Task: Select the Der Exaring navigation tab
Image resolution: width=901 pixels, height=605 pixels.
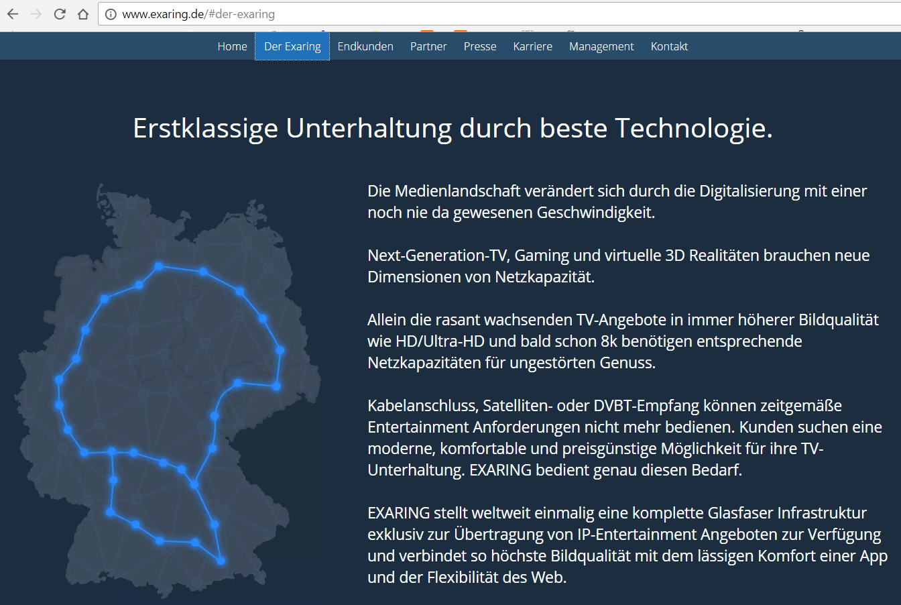Action: (x=292, y=46)
